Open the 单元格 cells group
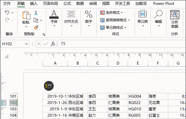186x119 pixels. pyautogui.click(x=143, y=18)
